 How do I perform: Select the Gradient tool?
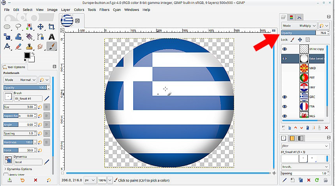point(29,37)
